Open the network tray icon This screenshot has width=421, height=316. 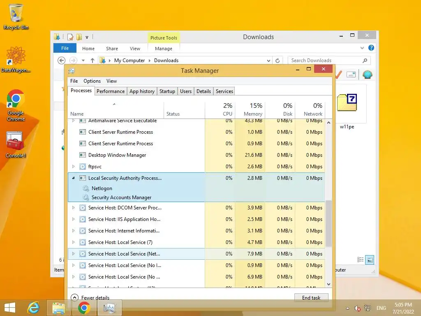pyautogui.click(x=367, y=308)
